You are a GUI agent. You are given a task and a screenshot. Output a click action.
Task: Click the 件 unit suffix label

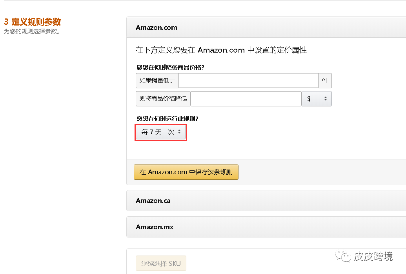(x=325, y=80)
